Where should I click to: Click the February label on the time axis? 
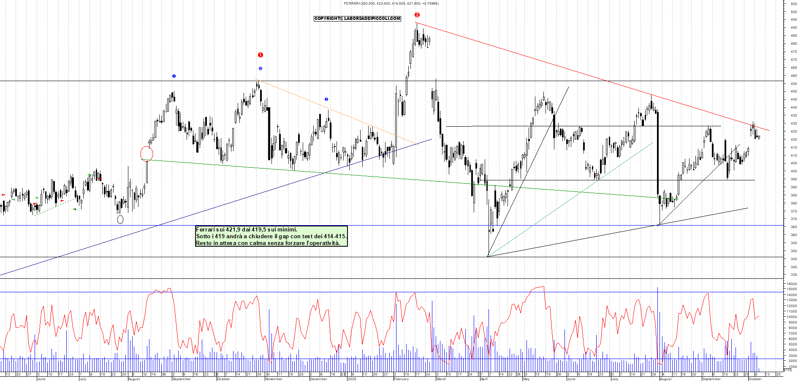click(x=401, y=379)
